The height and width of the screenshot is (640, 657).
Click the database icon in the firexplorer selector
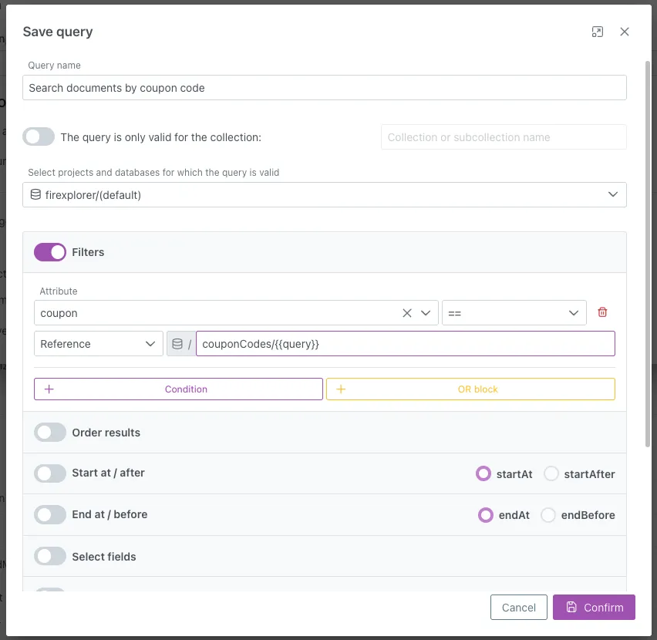[x=35, y=194]
